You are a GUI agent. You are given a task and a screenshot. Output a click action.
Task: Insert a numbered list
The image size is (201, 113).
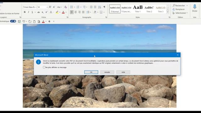pyautogui.click(x=78, y=7)
